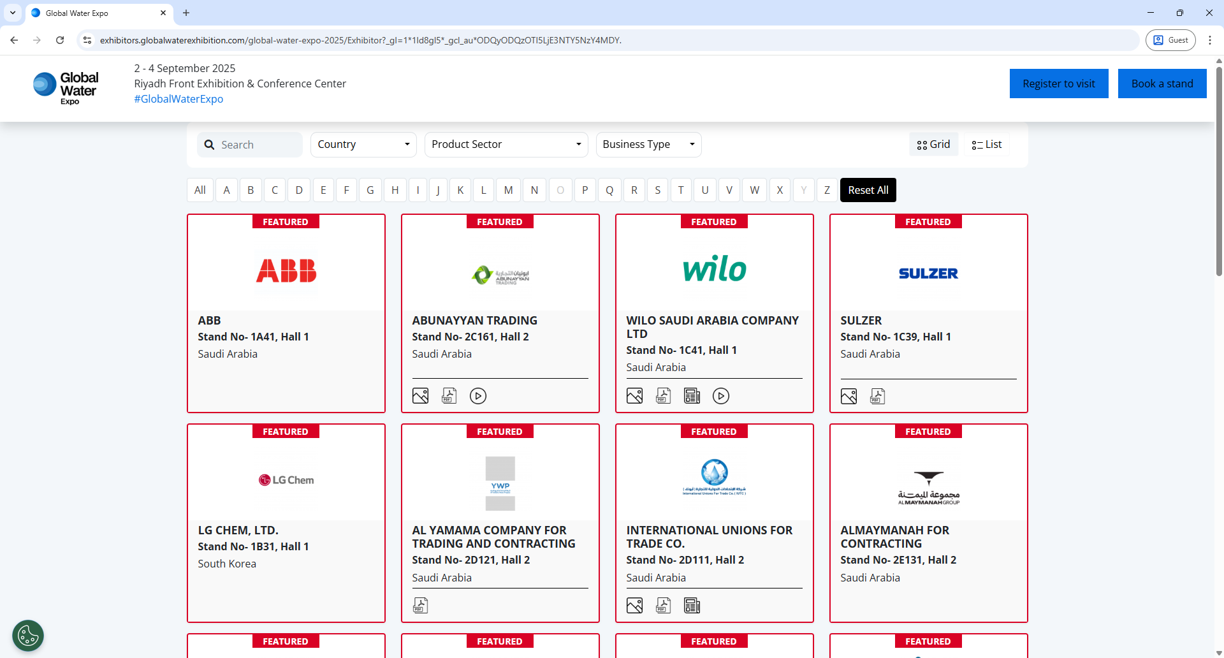
Task: Open Abunayyan Trading's image gallery icon
Action: pos(420,395)
